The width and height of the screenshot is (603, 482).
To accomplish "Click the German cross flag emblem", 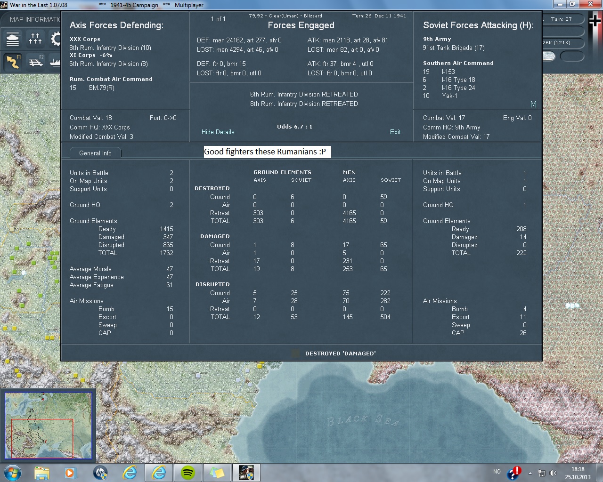I will (x=595, y=21).
